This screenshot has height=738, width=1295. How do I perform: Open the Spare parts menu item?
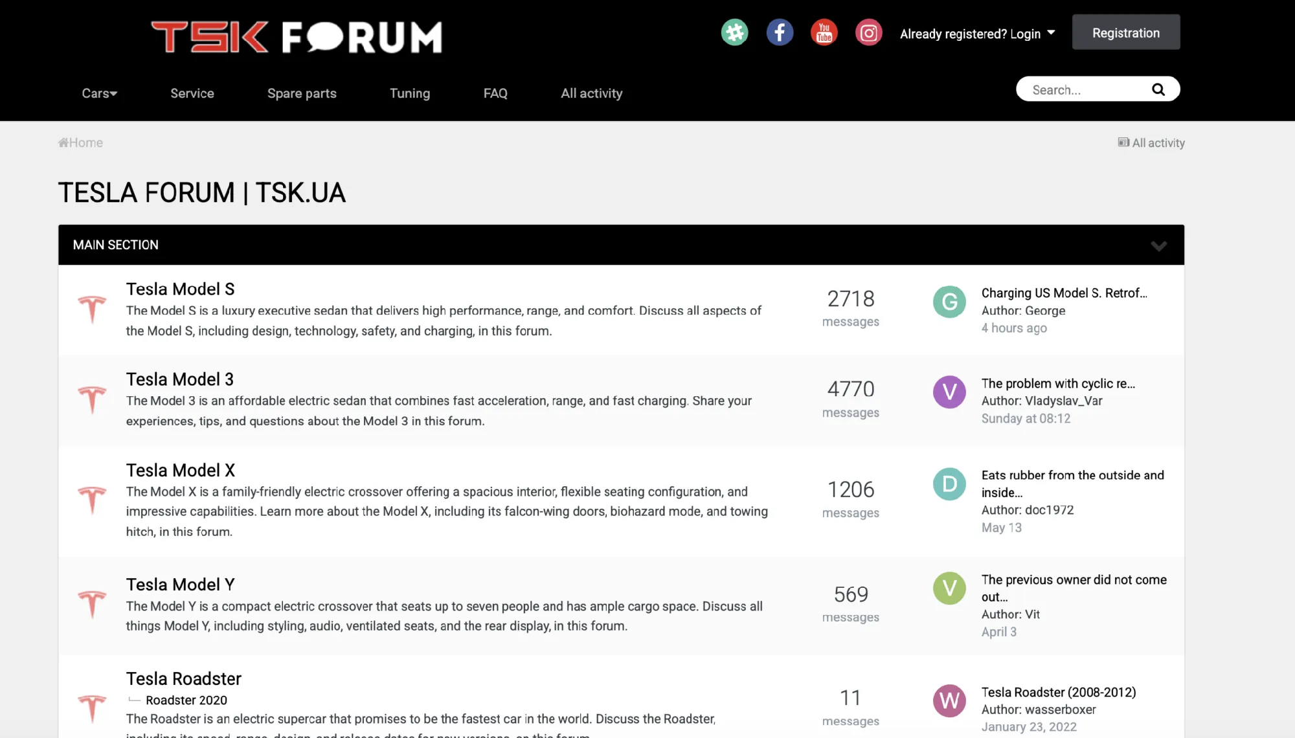pyautogui.click(x=302, y=93)
